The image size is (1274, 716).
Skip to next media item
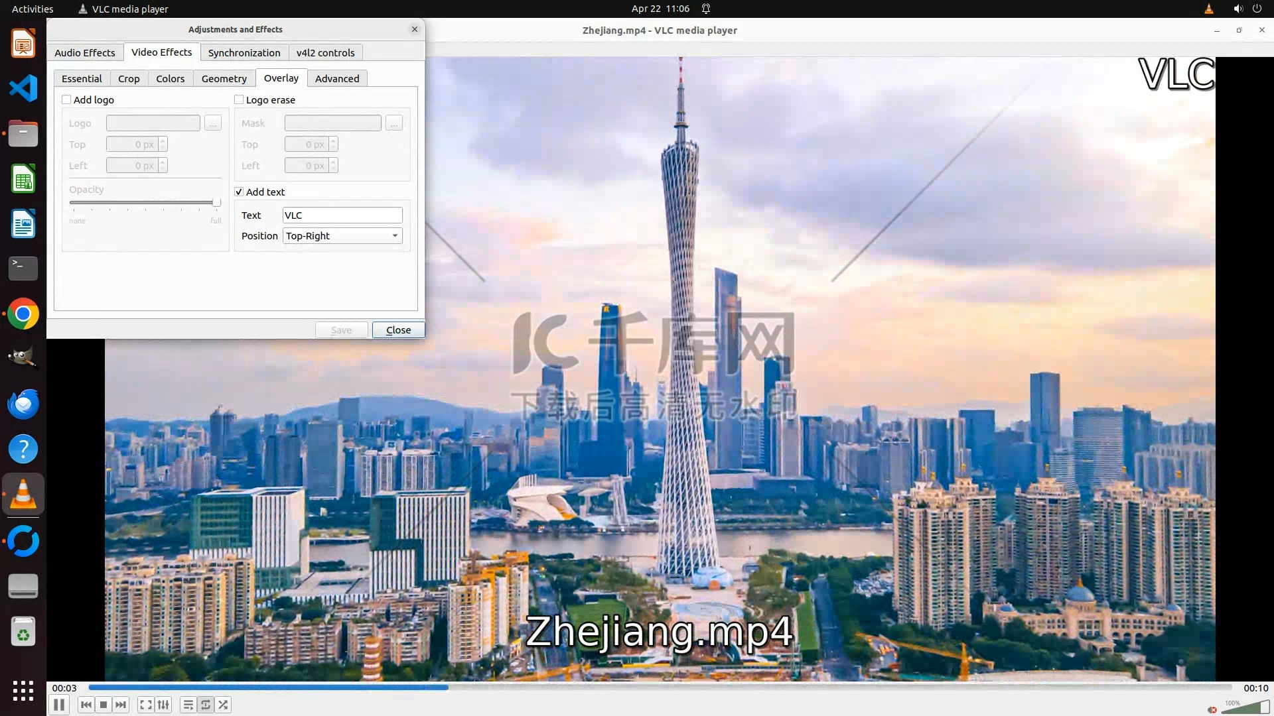point(121,705)
